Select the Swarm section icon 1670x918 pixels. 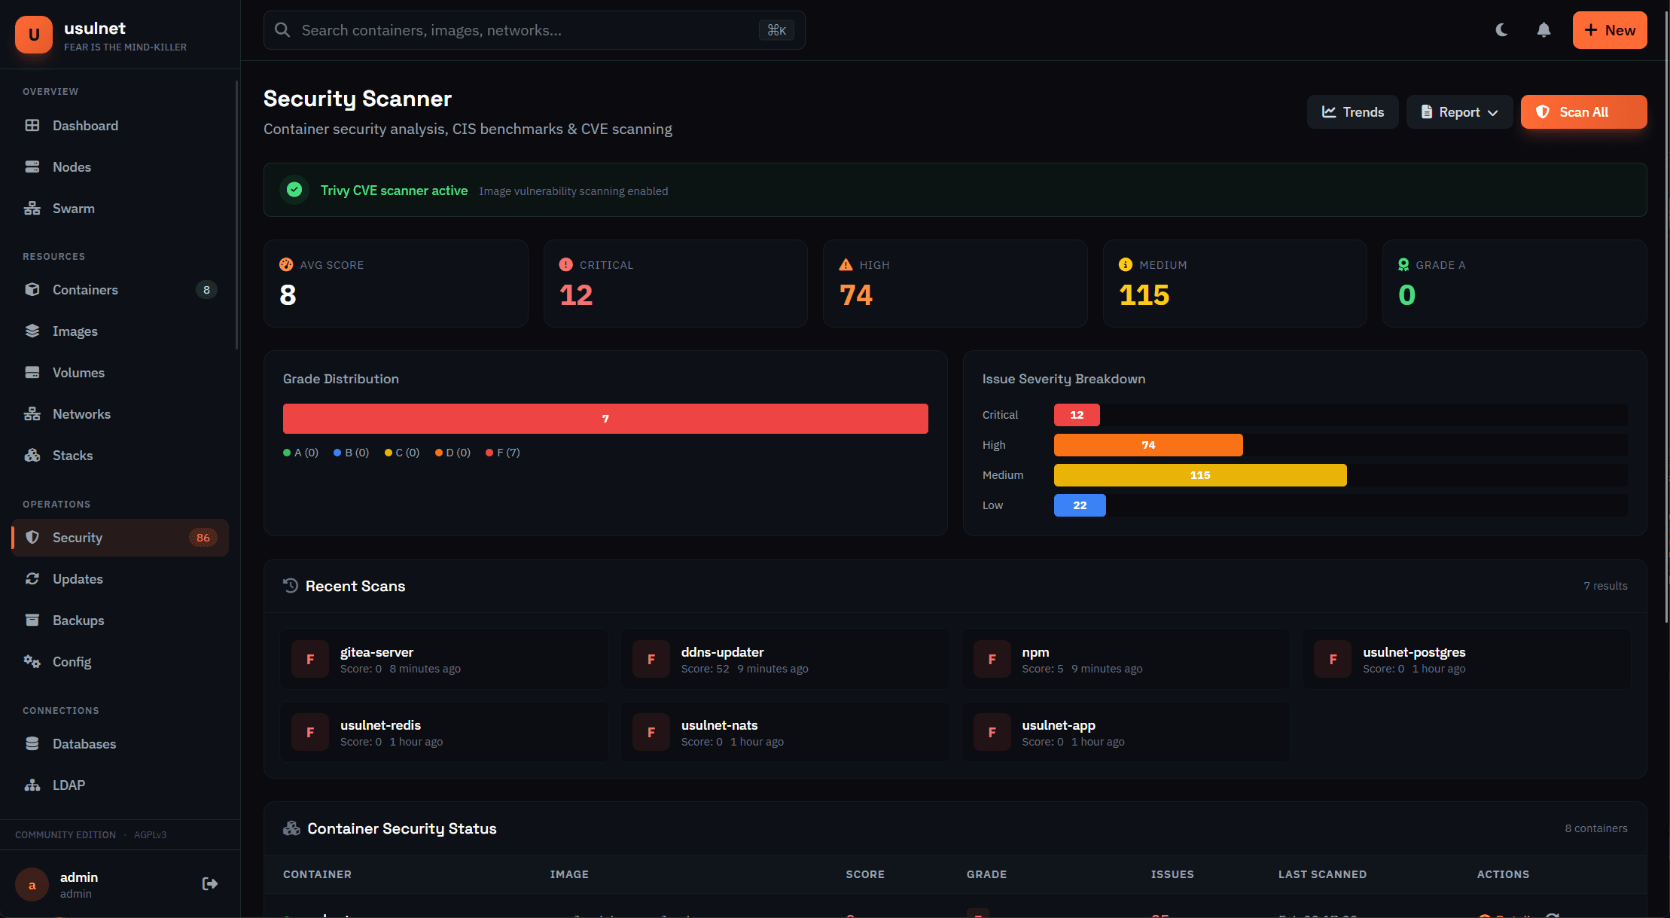(x=33, y=208)
